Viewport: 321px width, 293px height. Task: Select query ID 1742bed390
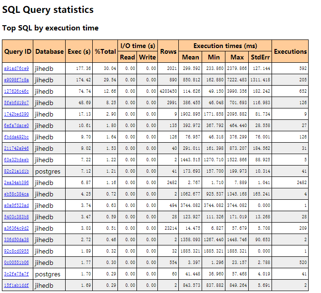coord(16,114)
